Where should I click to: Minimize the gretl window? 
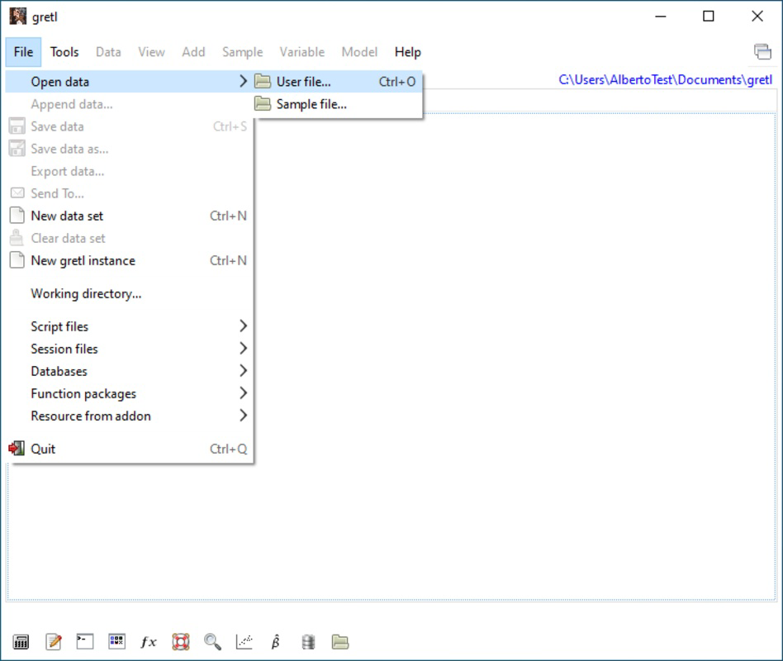(661, 17)
